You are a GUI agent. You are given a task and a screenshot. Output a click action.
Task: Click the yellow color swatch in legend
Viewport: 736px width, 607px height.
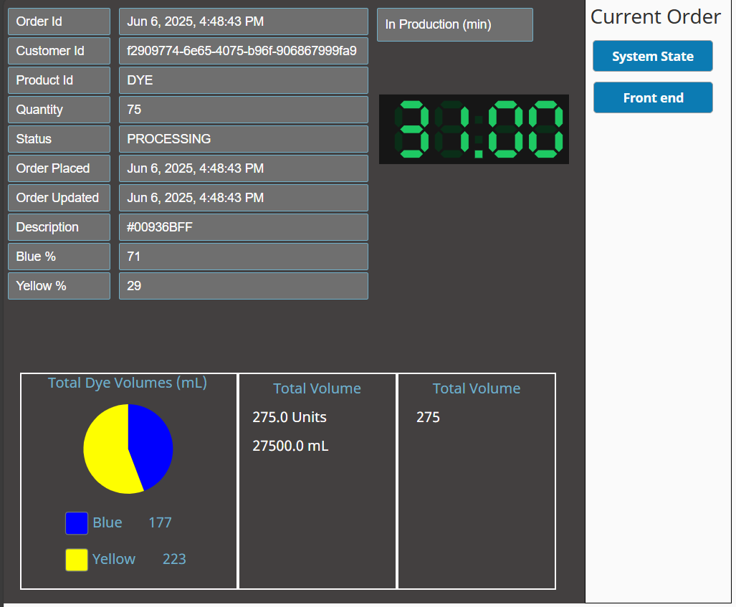[x=77, y=560]
